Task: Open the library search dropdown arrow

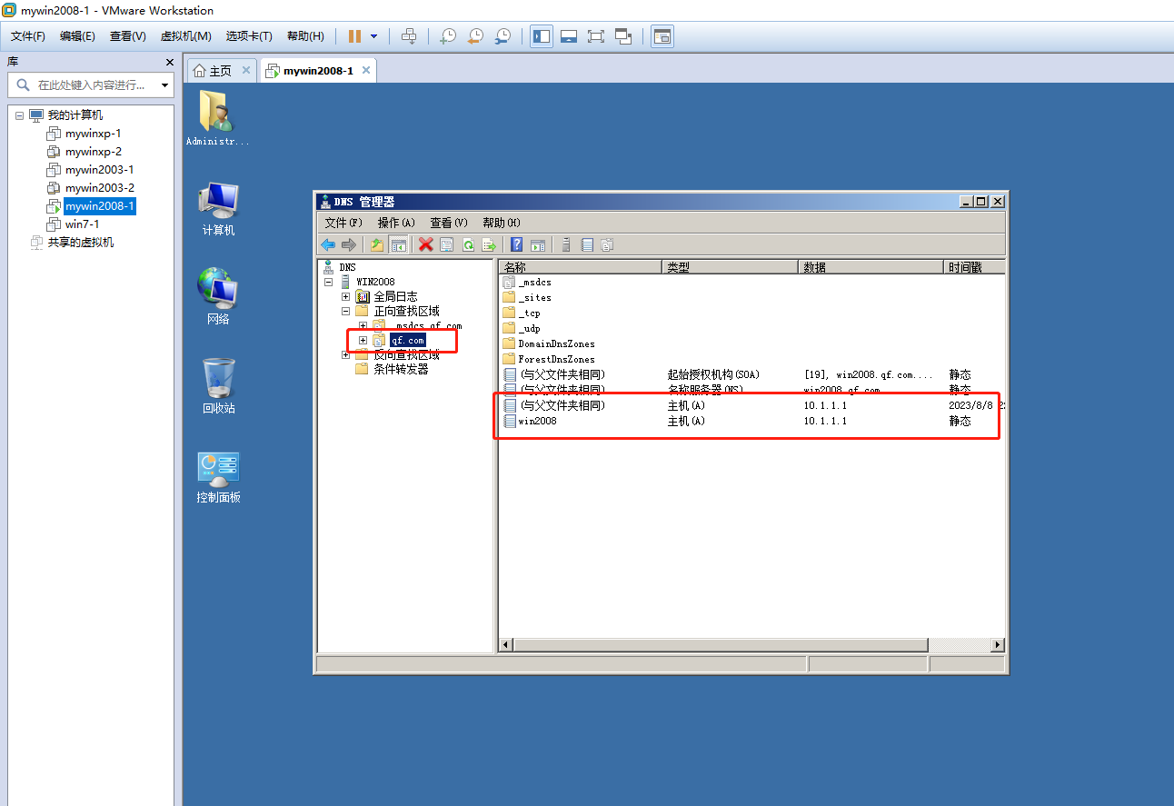Action: point(164,85)
